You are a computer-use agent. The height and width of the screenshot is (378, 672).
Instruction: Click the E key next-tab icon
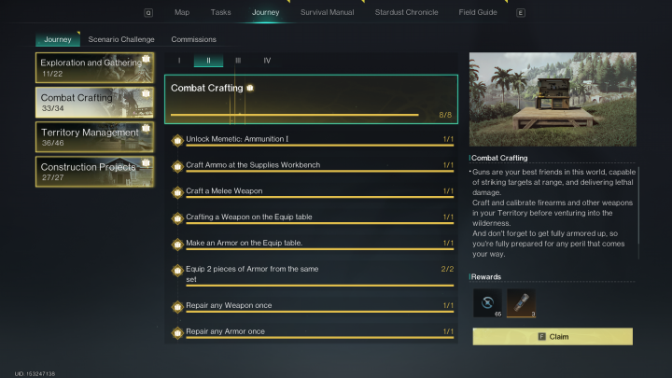520,13
